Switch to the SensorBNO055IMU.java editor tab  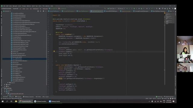pyautogui.click(x=112, y=11)
